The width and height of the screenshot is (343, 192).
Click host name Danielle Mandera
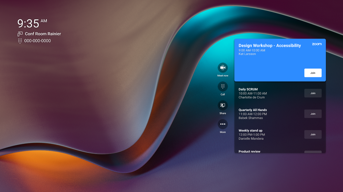point(251,139)
